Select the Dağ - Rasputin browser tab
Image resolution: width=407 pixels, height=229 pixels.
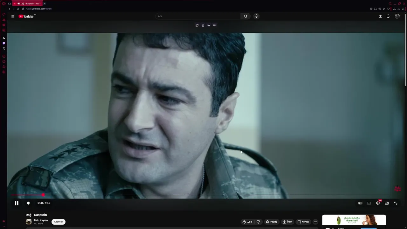pyautogui.click(x=27, y=3)
